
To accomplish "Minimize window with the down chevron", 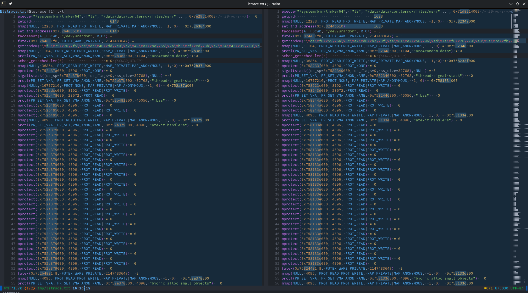I will pos(511,4).
